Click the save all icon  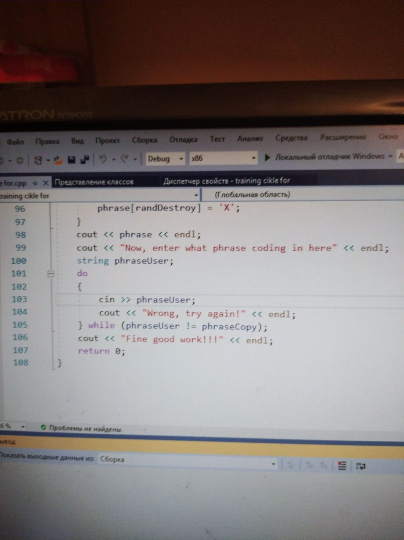click(x=85, y=159)
